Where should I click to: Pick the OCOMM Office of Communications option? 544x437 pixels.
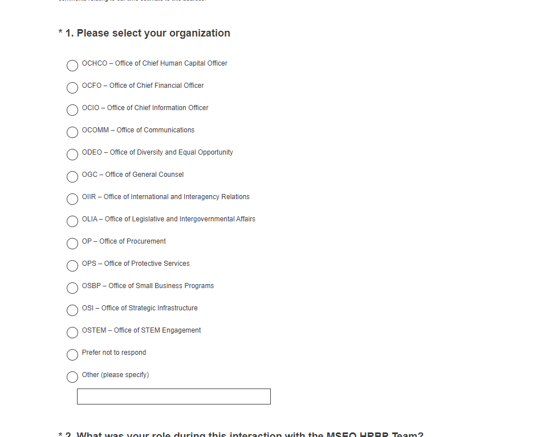pyautogui.click(x=72, y=132)
